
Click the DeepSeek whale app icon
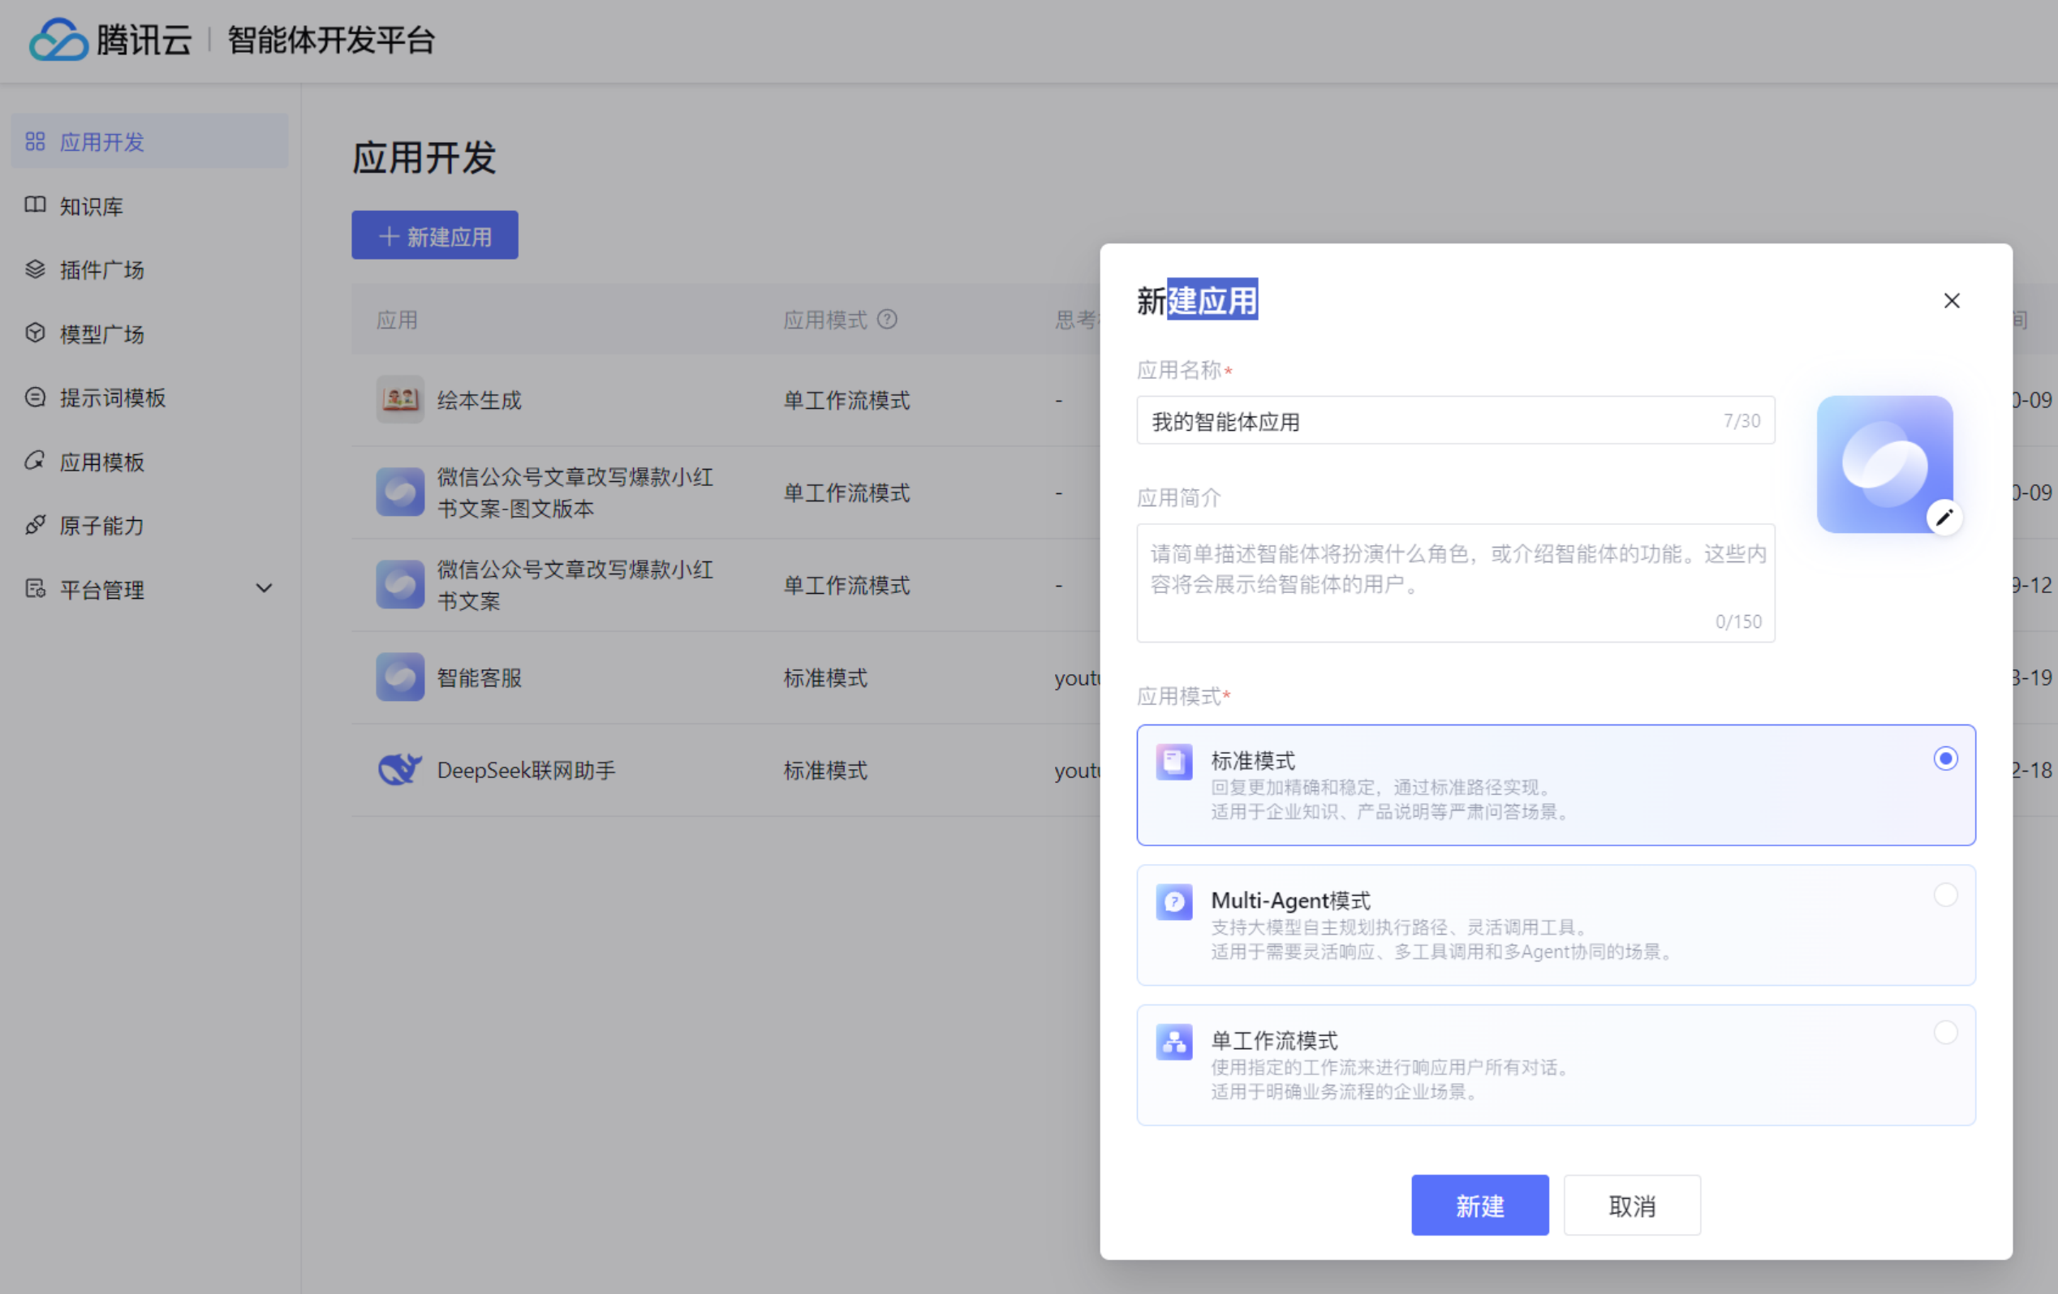coord(399,769)
